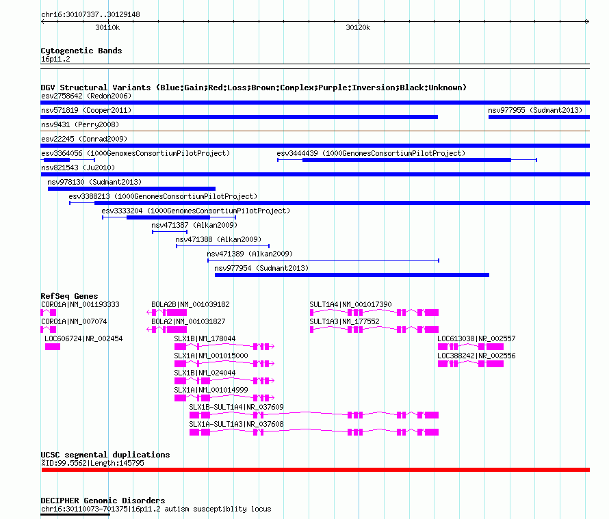Click the red segmental duplication bar
Viewport: 609px width, 519px height.
(315, 470)
